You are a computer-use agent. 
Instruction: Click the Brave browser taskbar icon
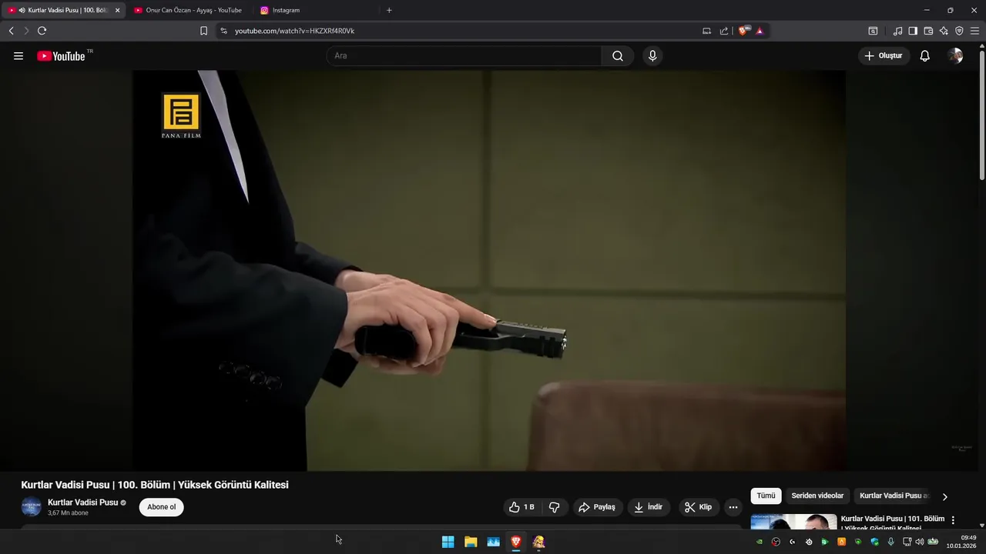point(516,542)
